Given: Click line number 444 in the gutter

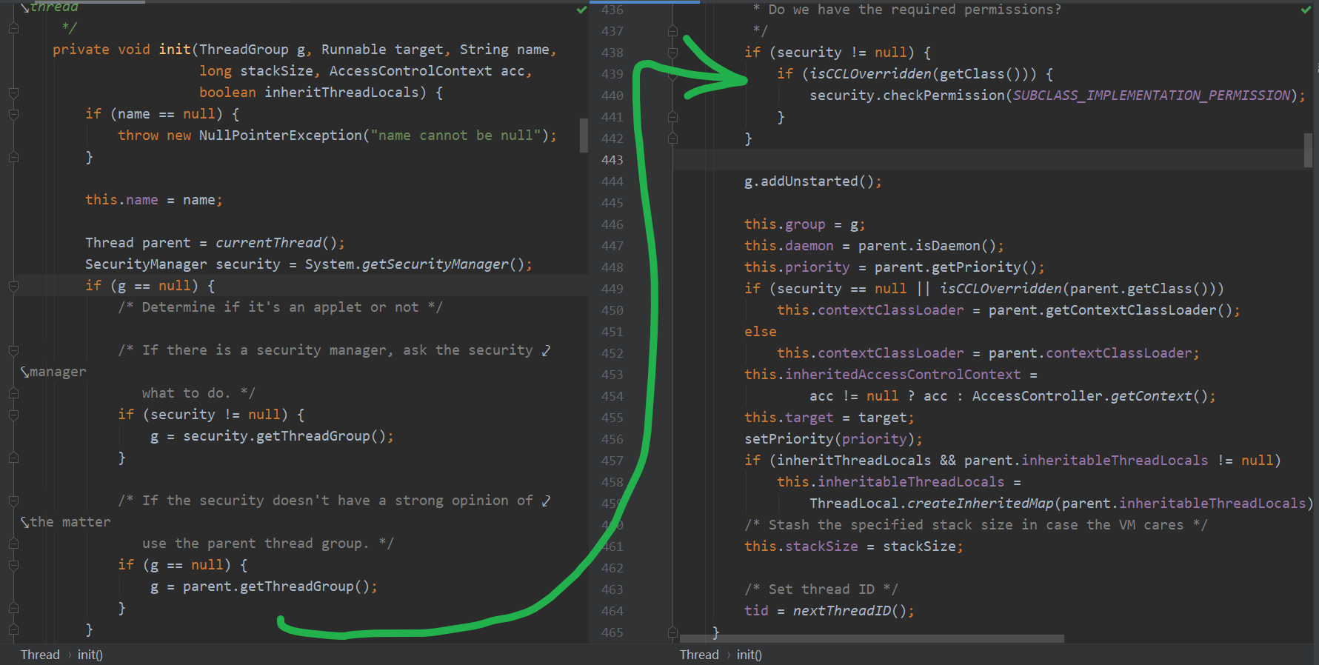Looking at the screenshot, I should pos(612,181).
